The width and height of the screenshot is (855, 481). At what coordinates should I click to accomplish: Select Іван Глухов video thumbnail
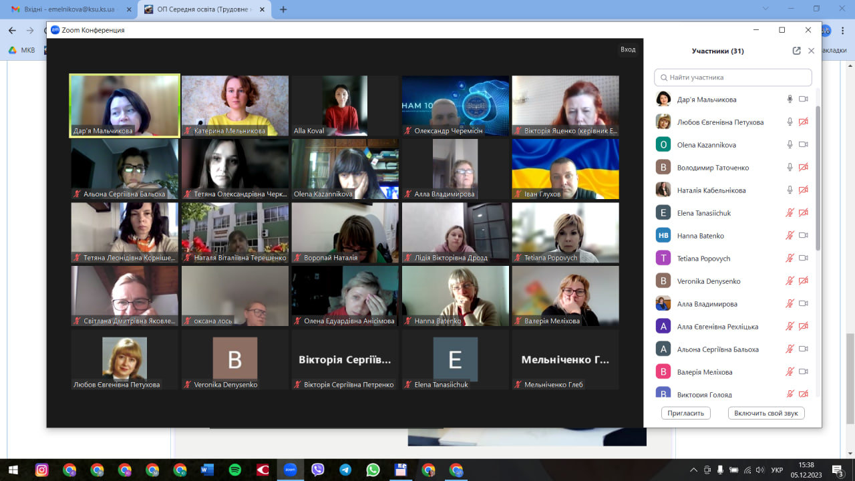pyautogui.click(x=566, y=169)
